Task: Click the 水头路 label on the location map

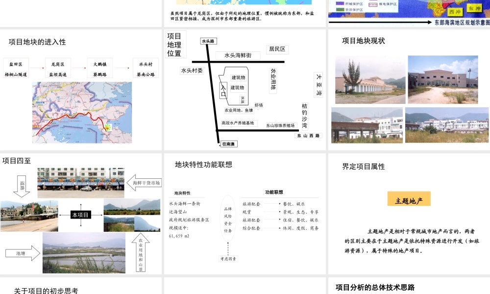Action: click(x=208, y=41)
